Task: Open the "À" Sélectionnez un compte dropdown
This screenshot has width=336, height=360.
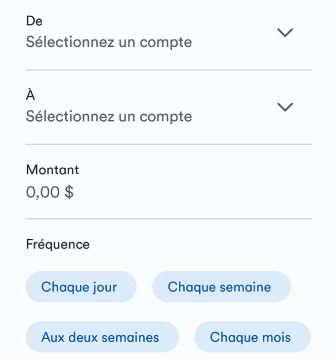Action: (x=169, y=107)
